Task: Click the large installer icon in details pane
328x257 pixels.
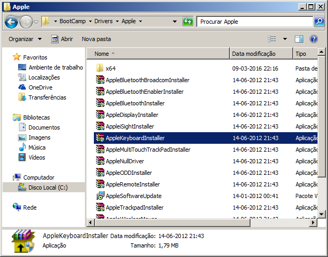Action: point(23,241)
